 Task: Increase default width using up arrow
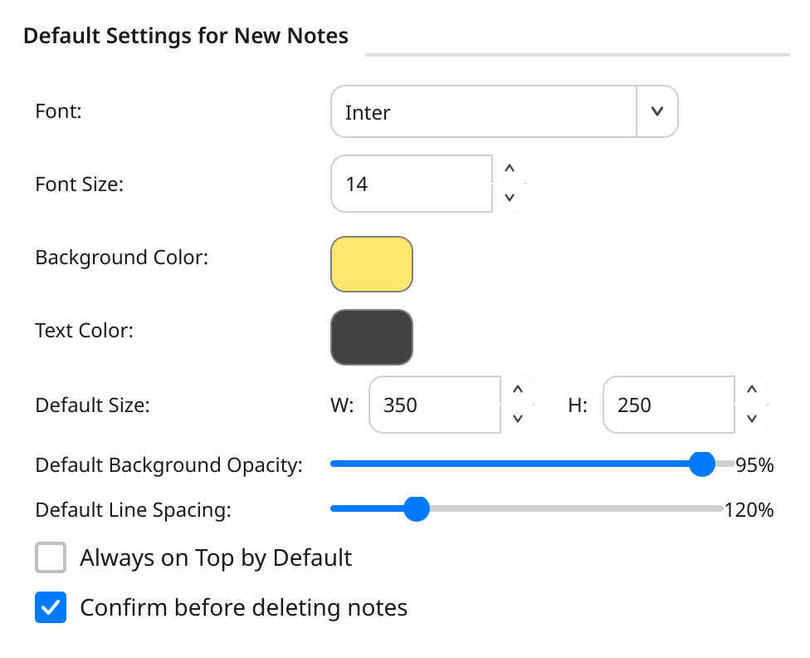518,390
